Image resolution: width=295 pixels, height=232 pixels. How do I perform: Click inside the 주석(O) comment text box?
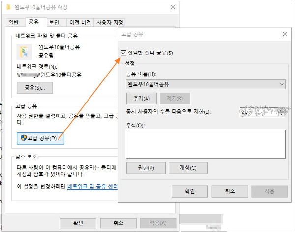206,144
